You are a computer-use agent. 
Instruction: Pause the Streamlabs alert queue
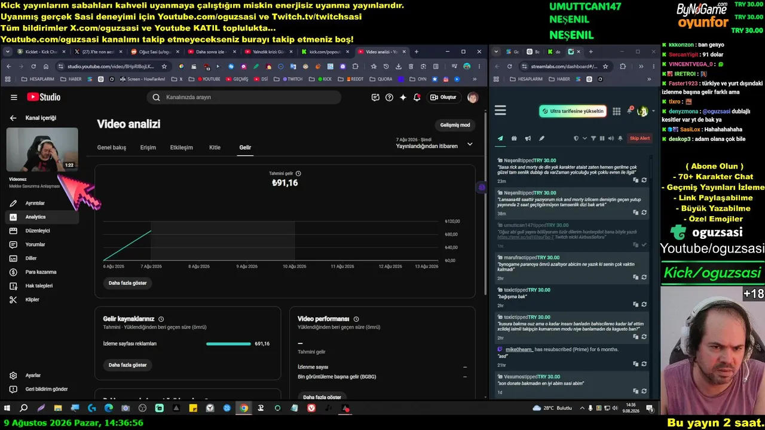pyautogui.click(x=602, y=139)
